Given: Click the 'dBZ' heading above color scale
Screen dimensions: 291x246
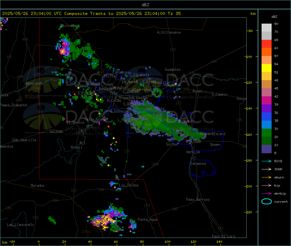Looking at the screenshot, I should click(x=274, y=17).
